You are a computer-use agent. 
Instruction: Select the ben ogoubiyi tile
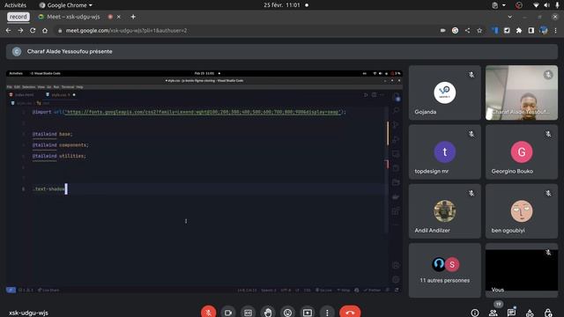[x=522, y=211]
